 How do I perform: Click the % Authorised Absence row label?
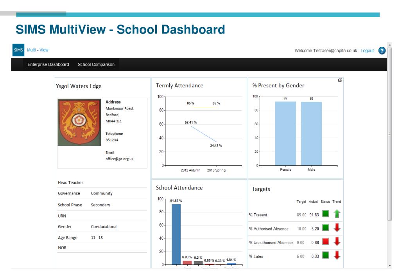pos(269,229)
